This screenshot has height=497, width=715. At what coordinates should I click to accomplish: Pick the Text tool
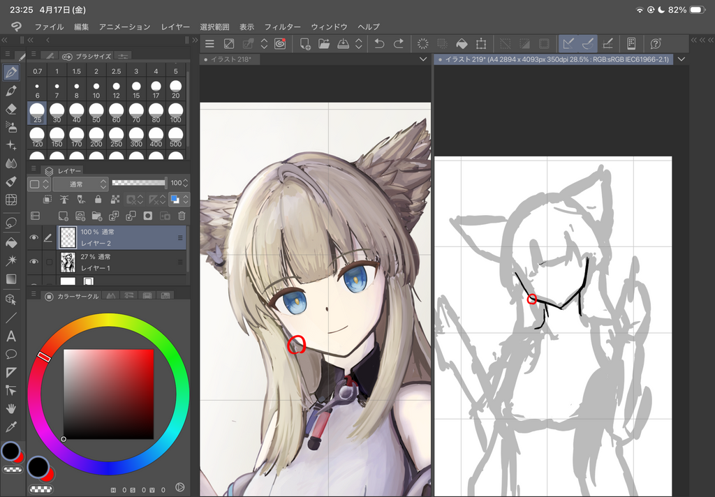pyautogui.click(x=11, y=336)
